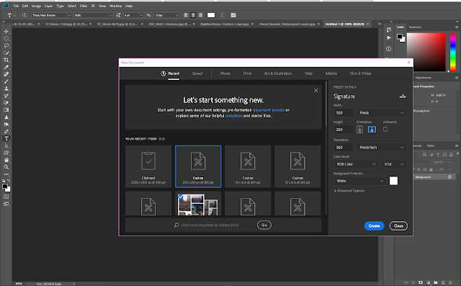Switch to the Photo tab

point(225,73)
